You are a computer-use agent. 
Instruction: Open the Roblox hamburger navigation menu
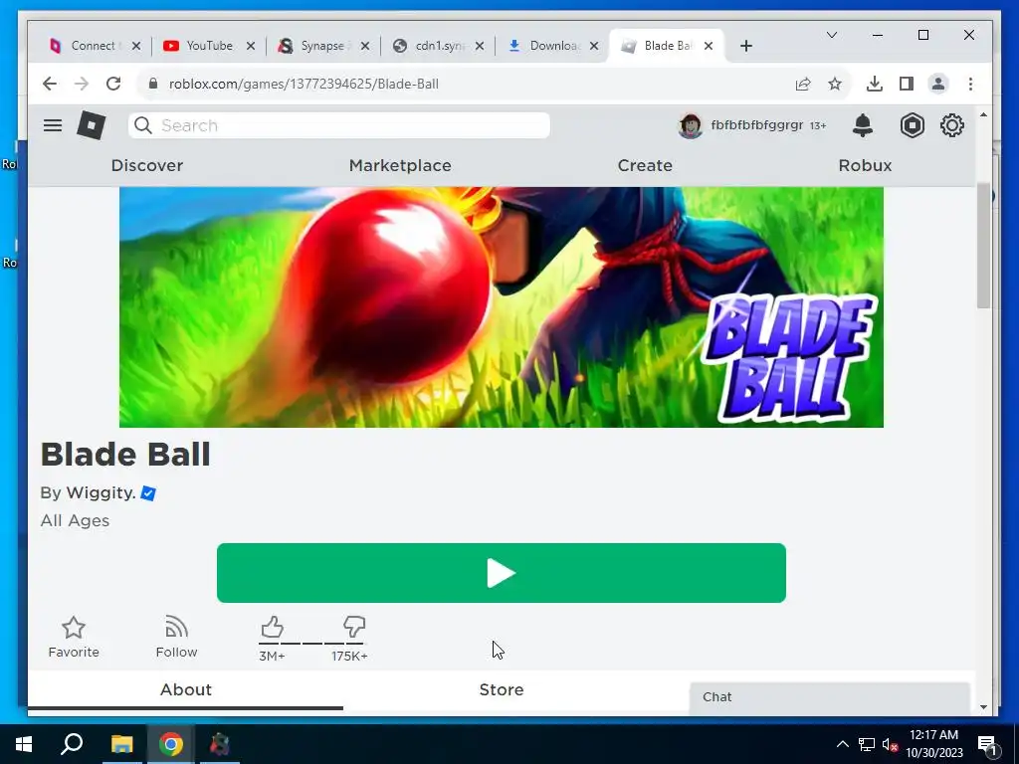pos(53,125)
